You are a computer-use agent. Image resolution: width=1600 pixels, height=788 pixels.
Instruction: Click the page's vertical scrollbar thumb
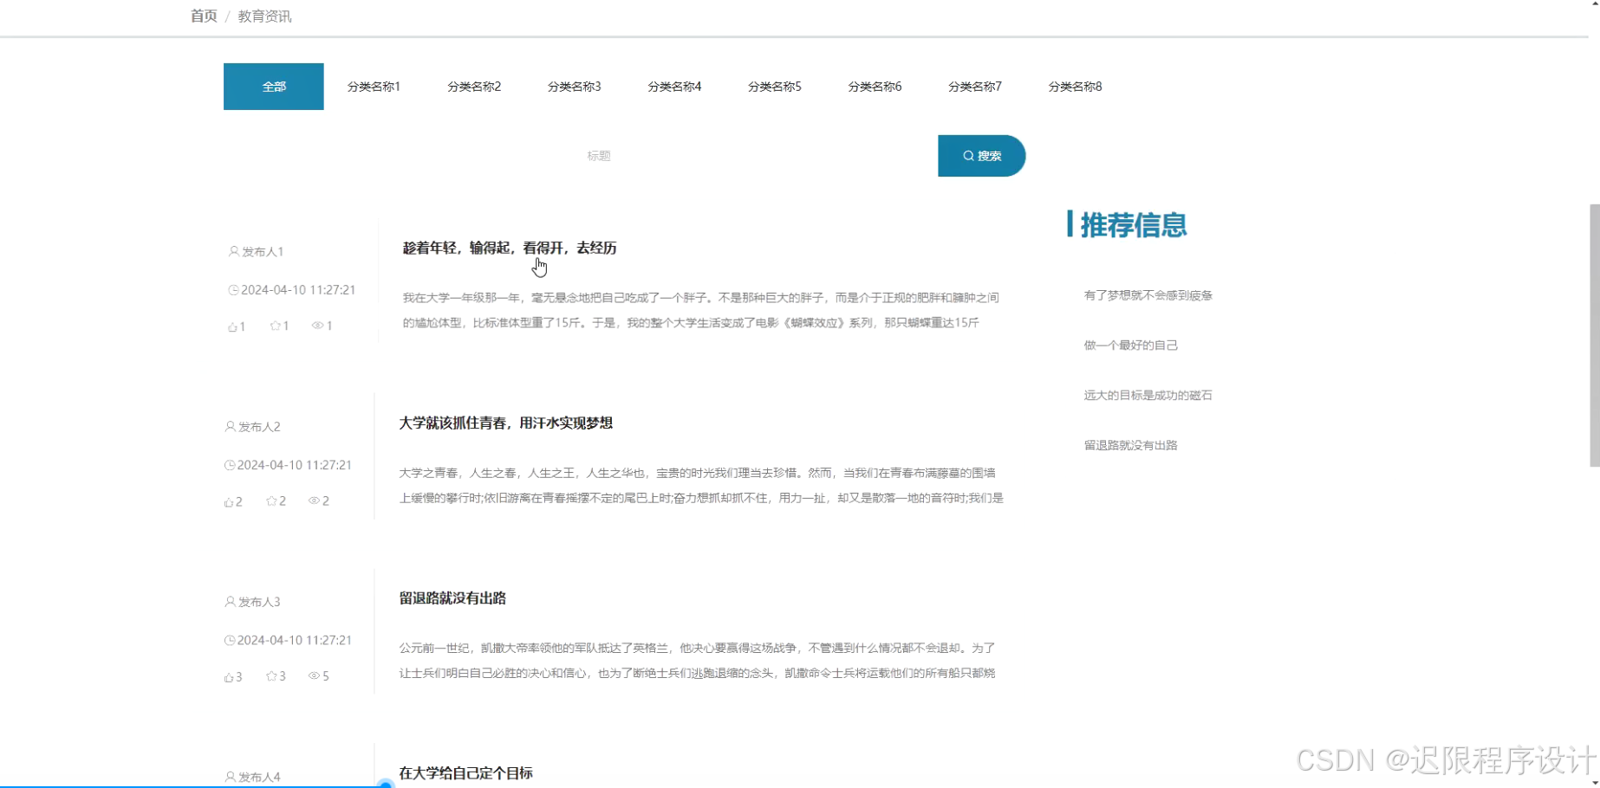[1595, 335]
